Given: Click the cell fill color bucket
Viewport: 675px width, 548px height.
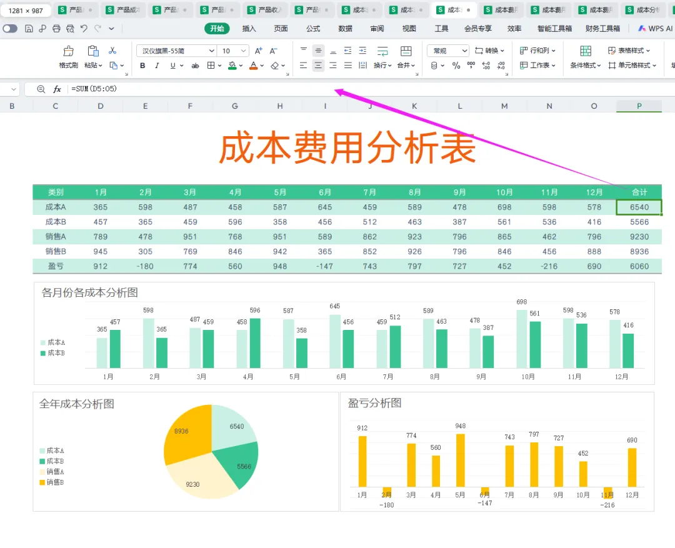Looking at the screenshot, I should [232, 66].
